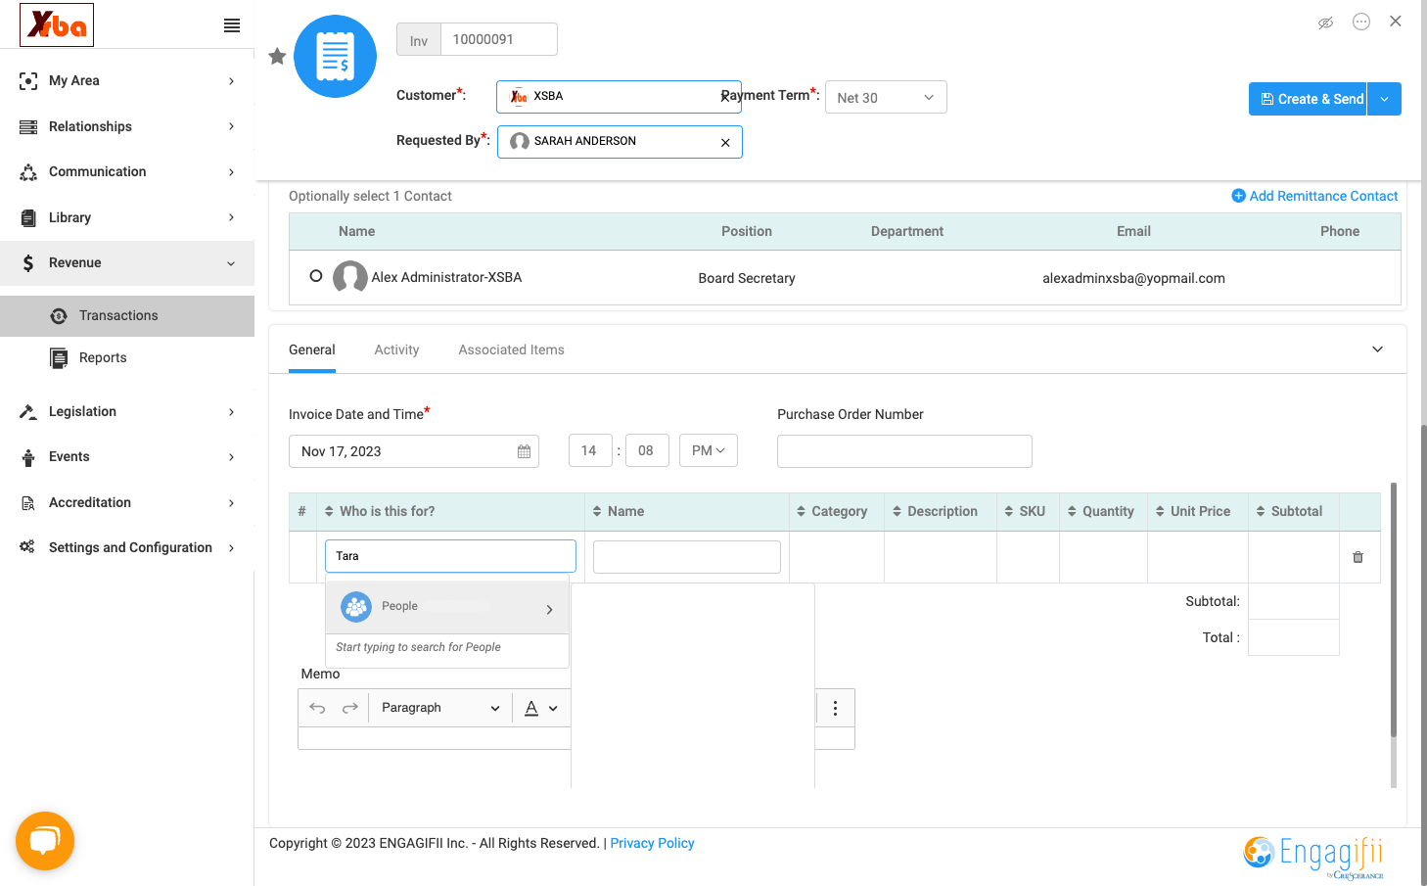Click the Create & Send button

(1308, 99)
